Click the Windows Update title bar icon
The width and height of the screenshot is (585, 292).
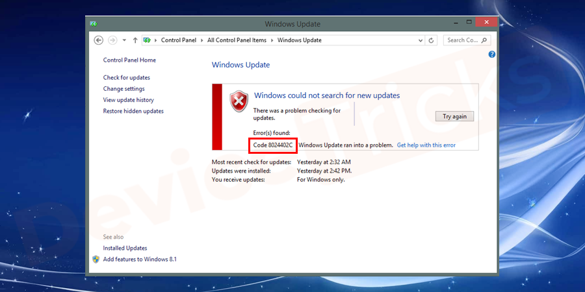tap(93, 24)
